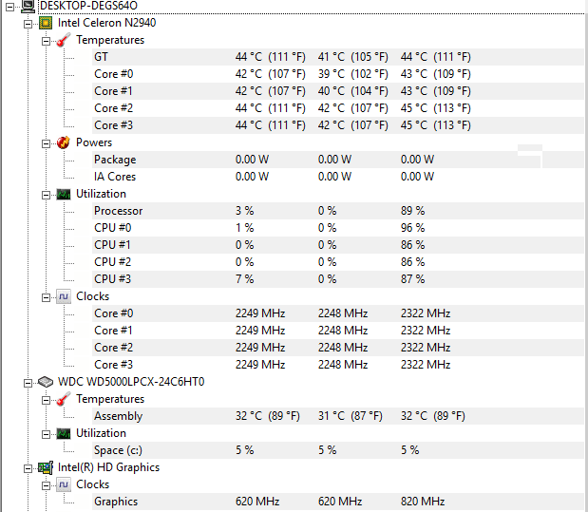Select the GT temperature row
The width and height of the screenshot is (588, 512).
point(101,57)
